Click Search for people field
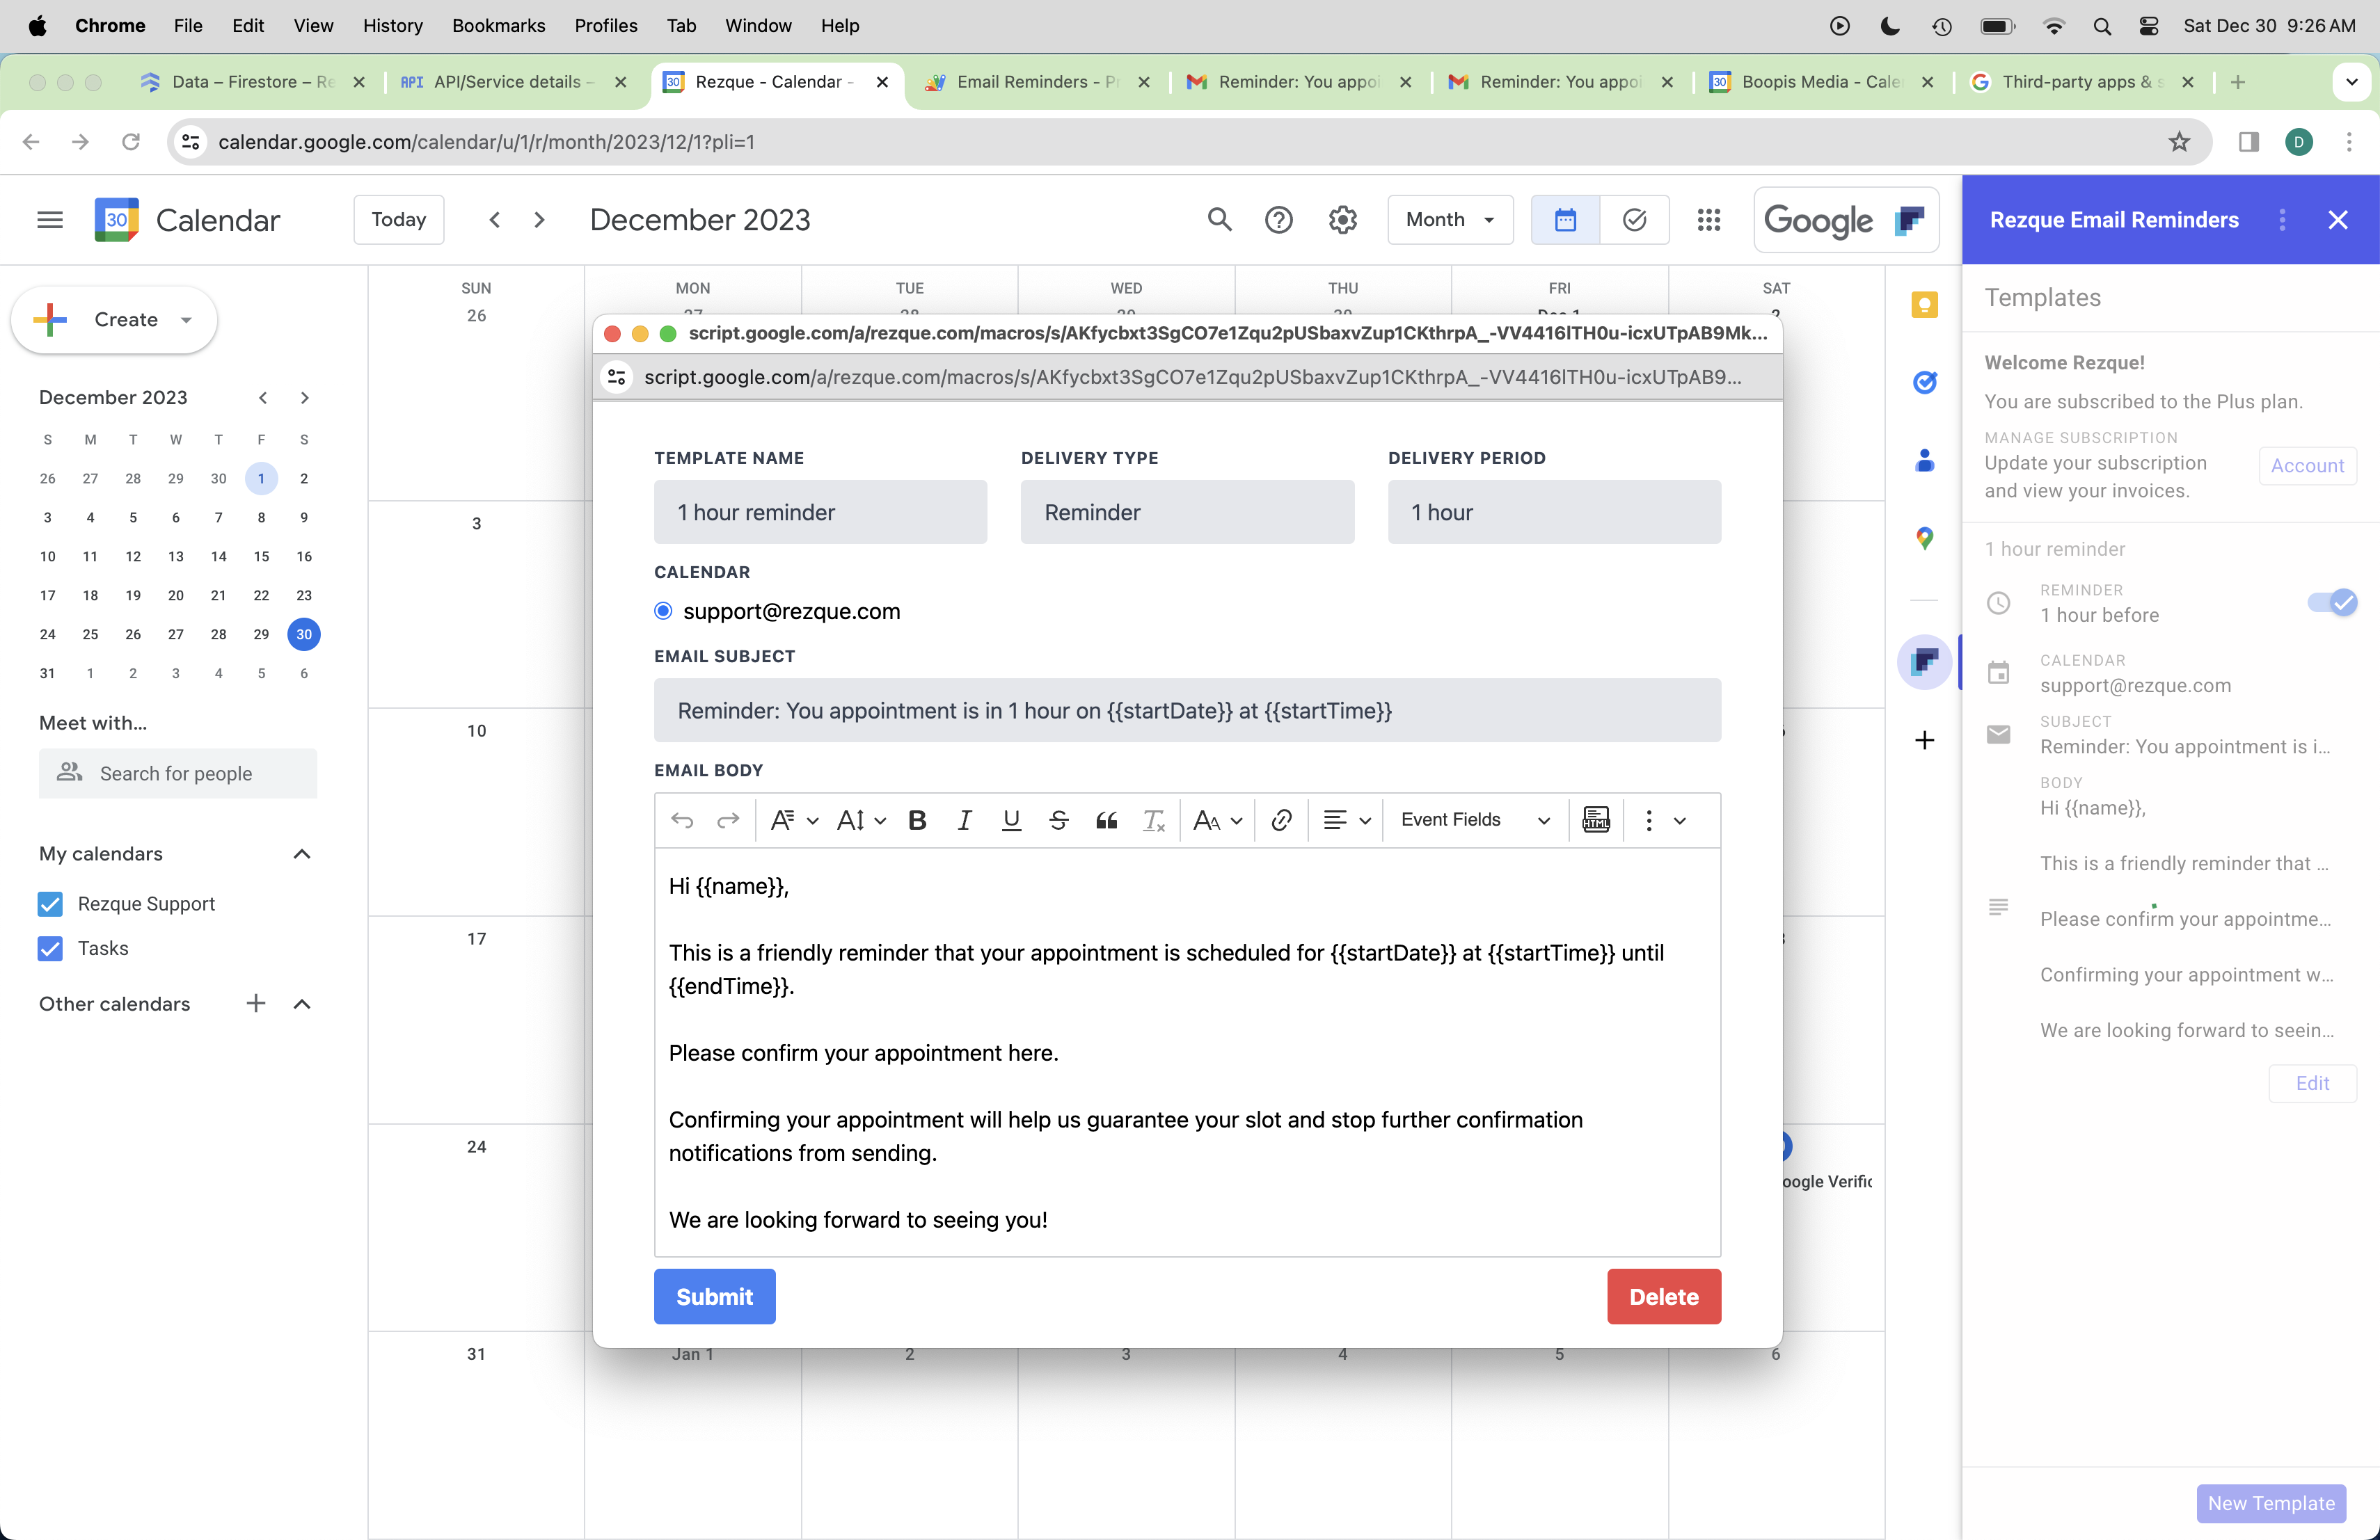Screen dimensions: 2380x1540 pyautogui.click(x=178, y=773)
